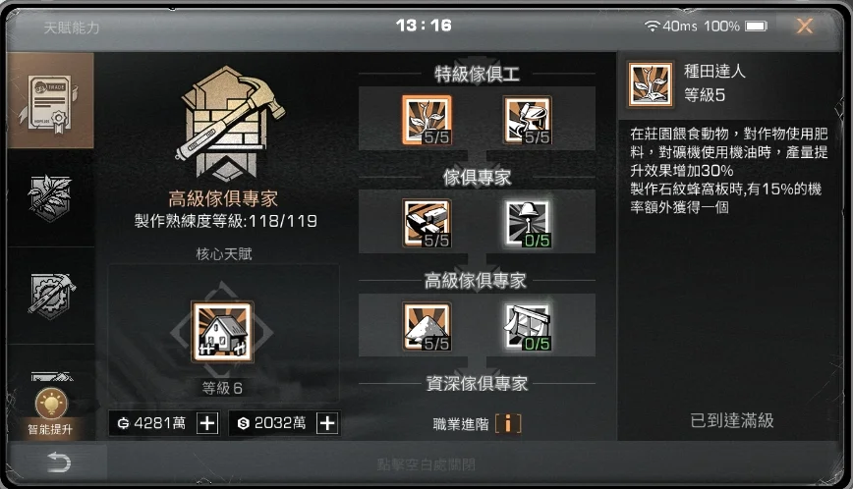
Task: Click the 智能提升 lightbulb icon
Action: [x=51, y=405]
